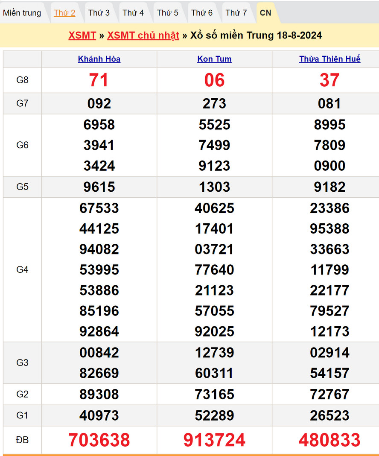Click the red G8 number 71

[99, 80]
